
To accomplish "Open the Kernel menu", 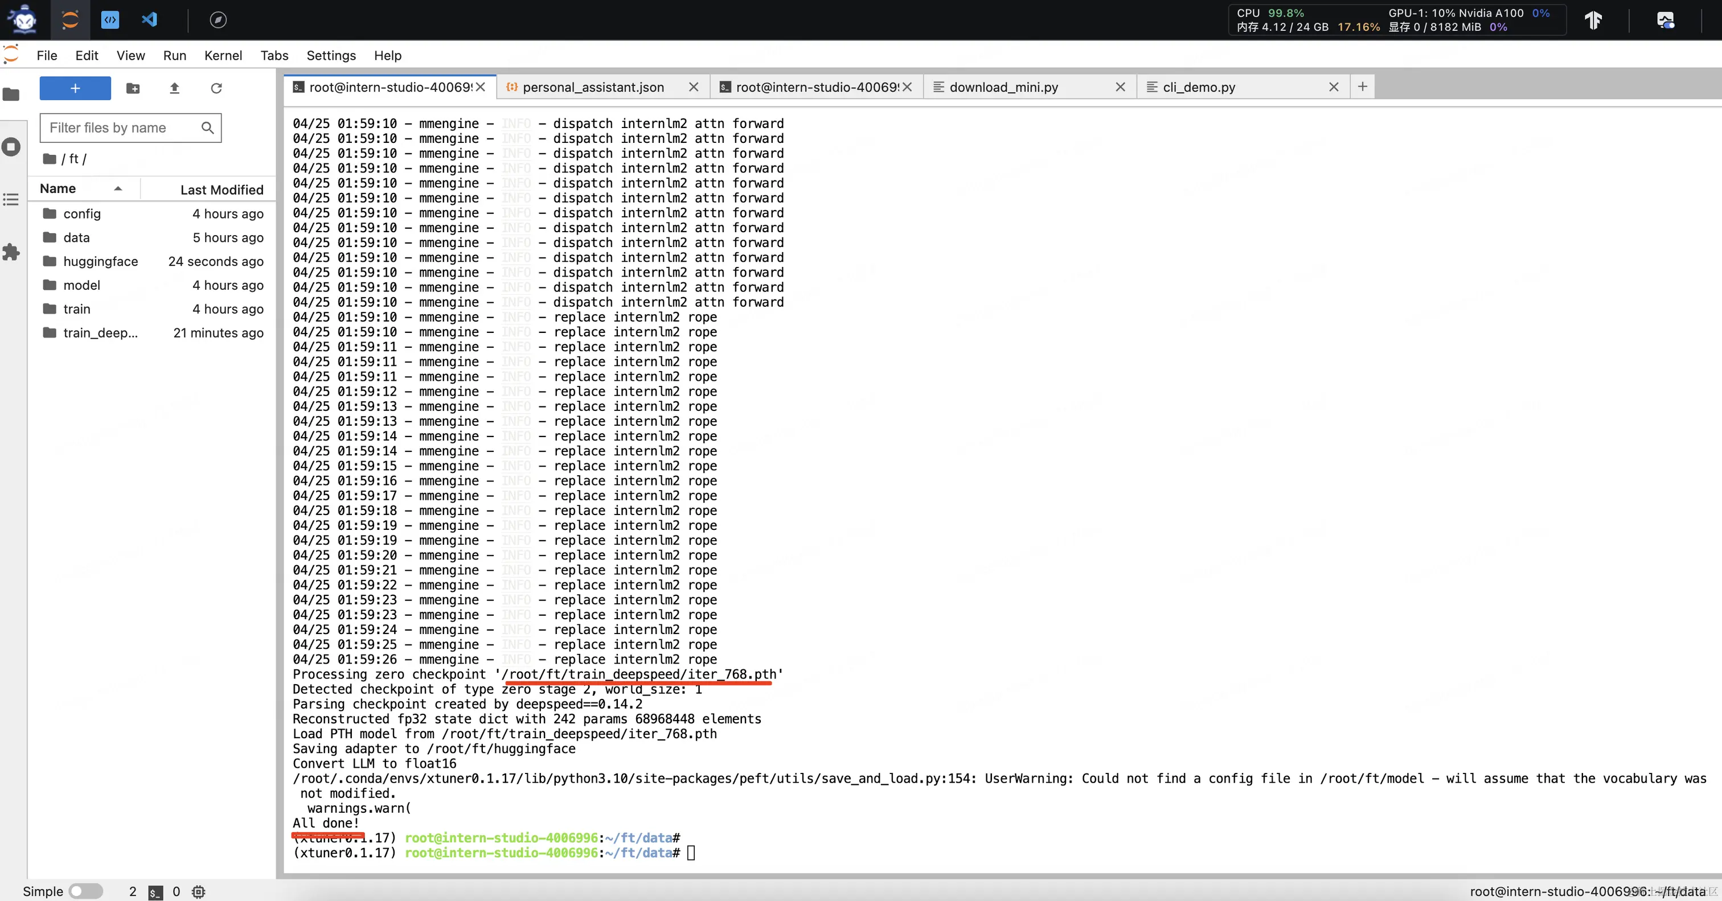I will point(223,55).
